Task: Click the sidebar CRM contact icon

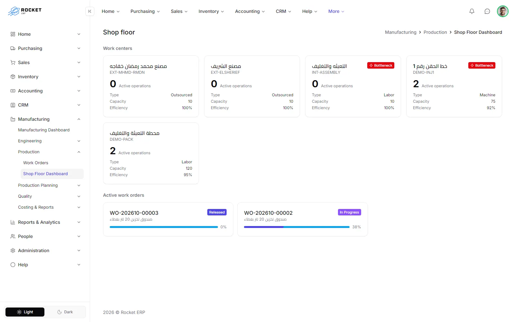Action: 13,105
